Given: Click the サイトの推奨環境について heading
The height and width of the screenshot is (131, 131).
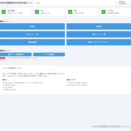Looking at the screenshot, I should coord(12,68).
